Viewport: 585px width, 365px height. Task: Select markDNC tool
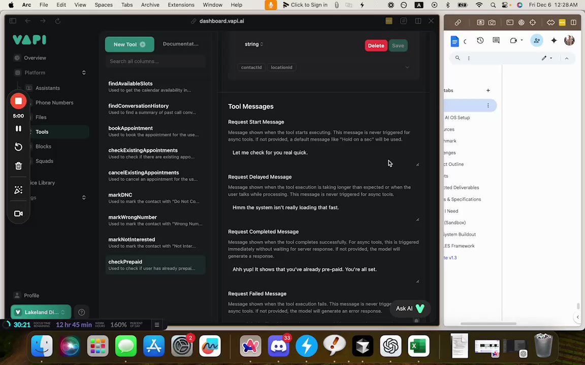point(155,198)
